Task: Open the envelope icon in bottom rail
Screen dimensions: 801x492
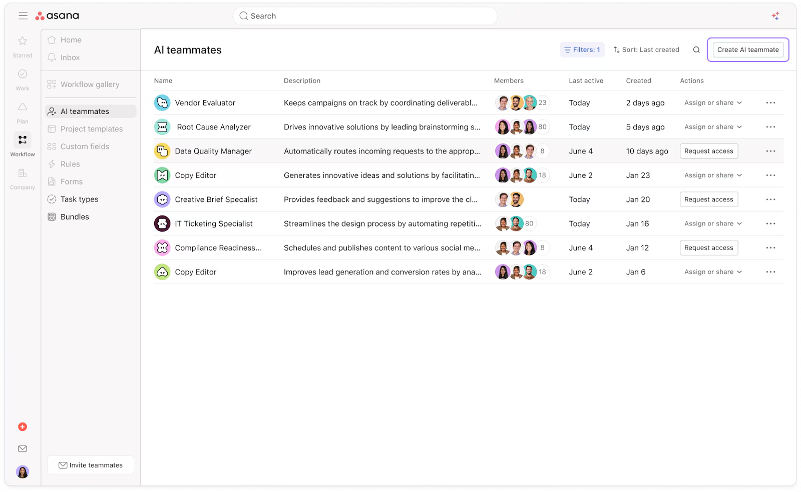Action: click(23, 449)
